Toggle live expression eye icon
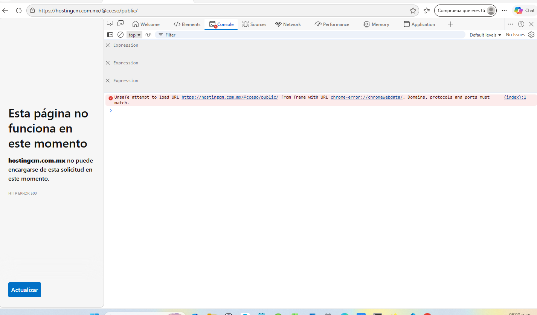 tap(148, 35)
